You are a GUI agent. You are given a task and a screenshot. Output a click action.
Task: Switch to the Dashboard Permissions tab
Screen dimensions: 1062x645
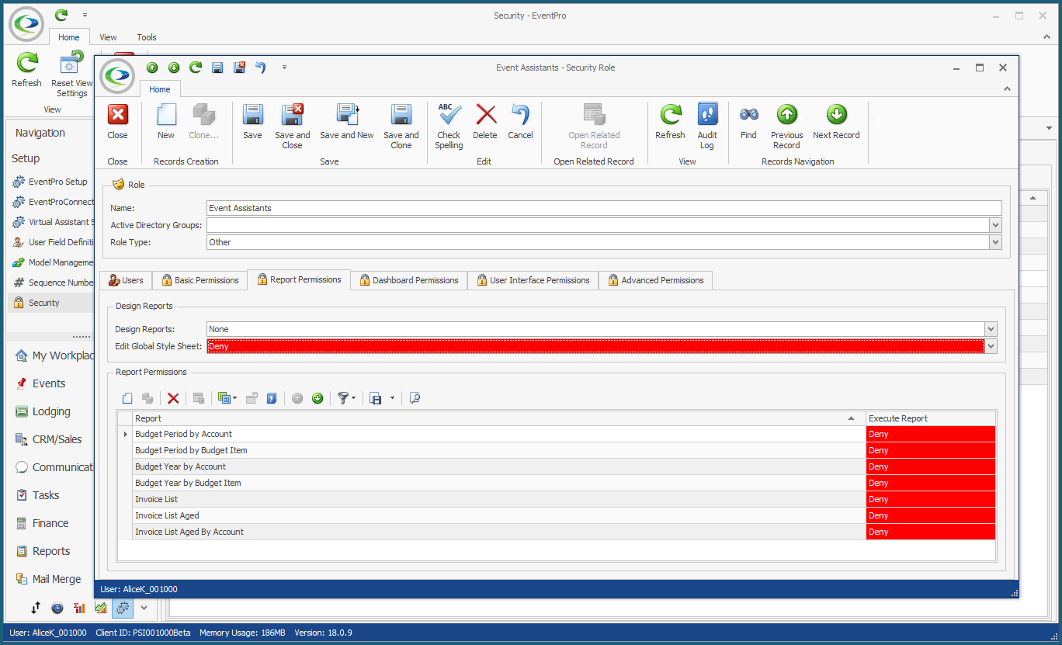[409, 280]
